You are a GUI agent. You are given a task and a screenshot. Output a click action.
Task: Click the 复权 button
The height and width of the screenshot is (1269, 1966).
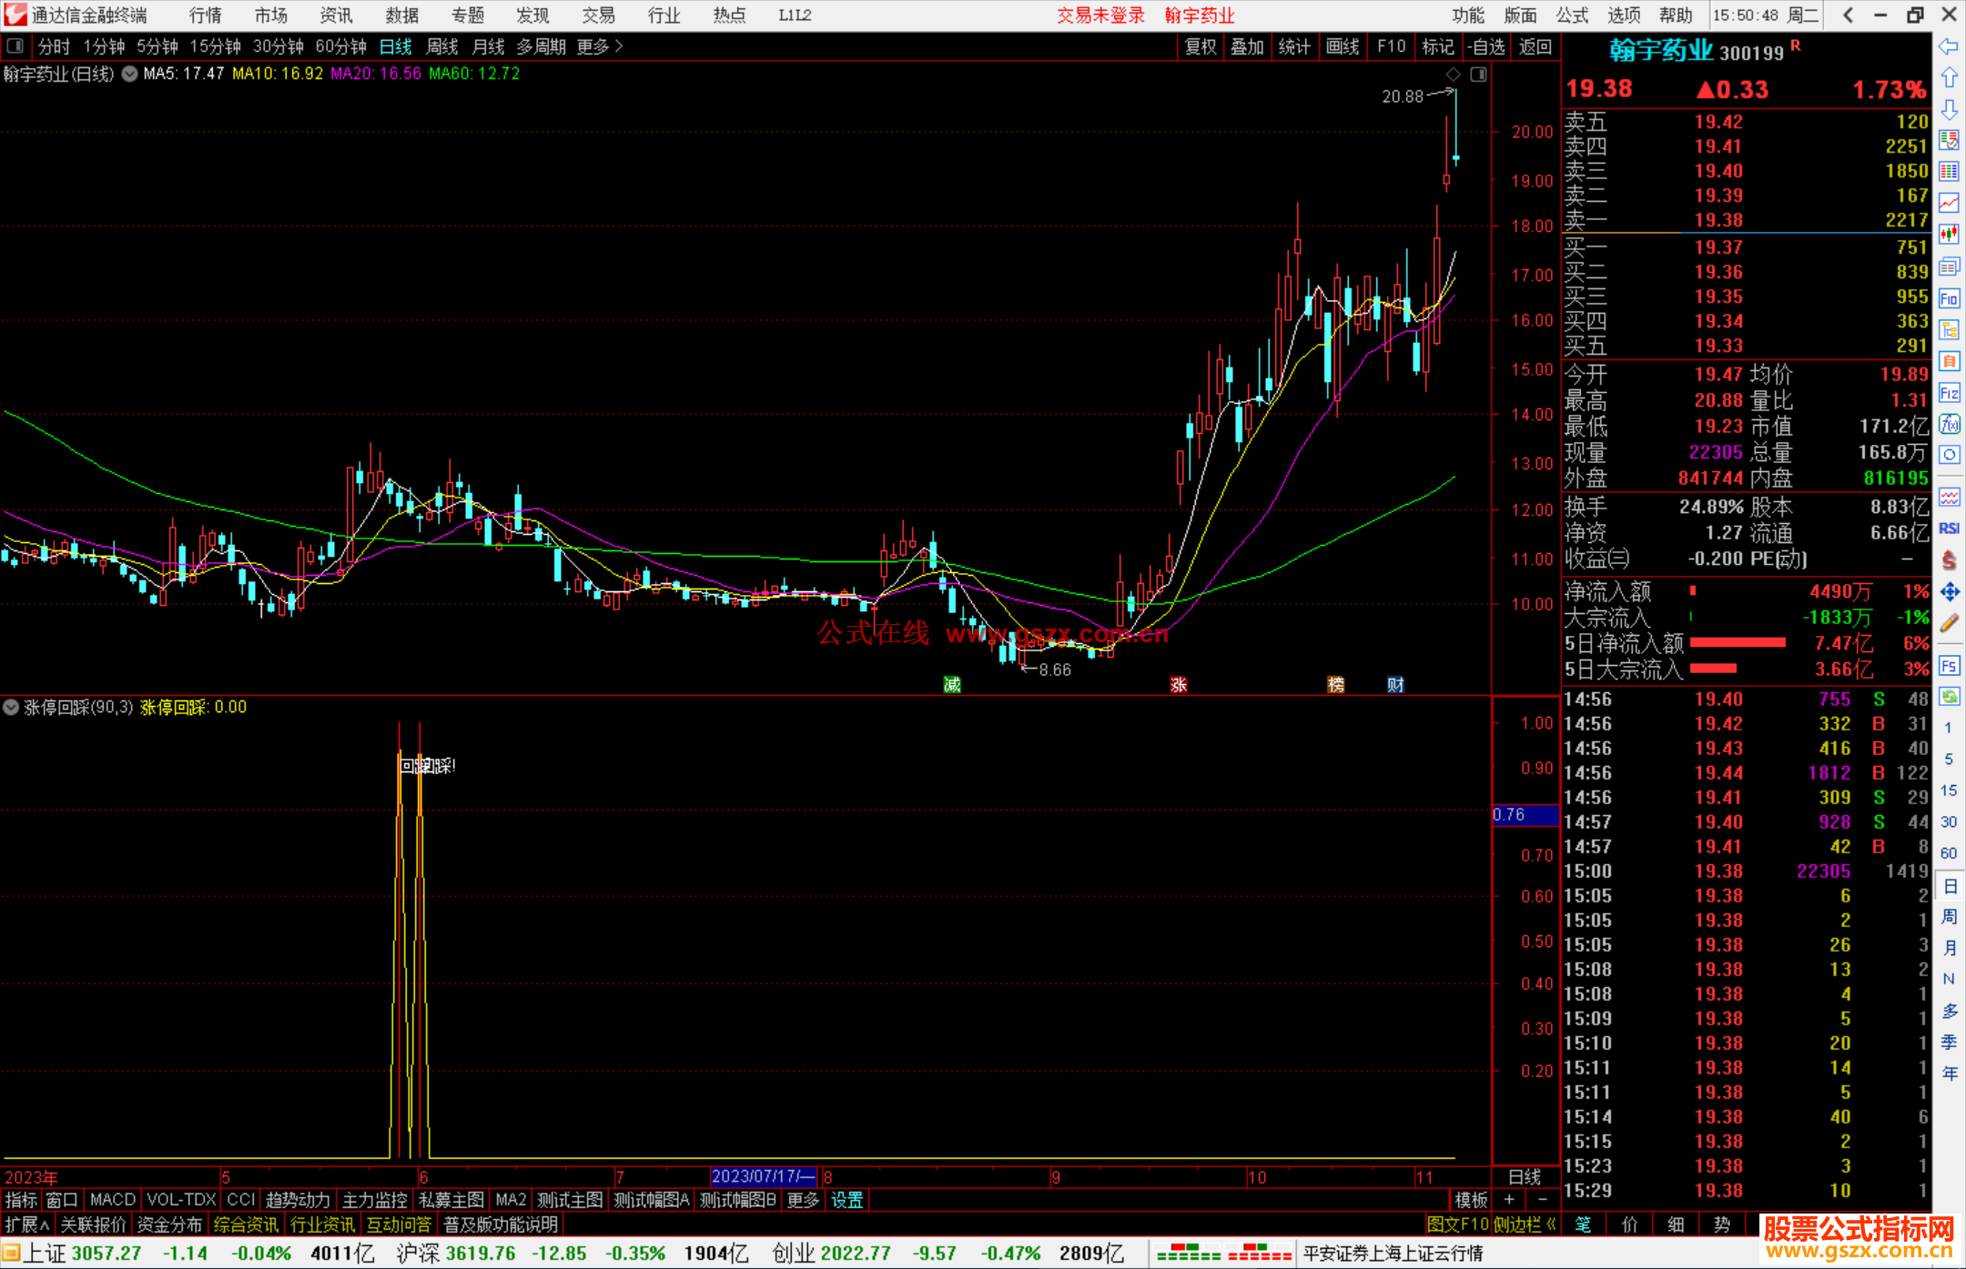pos(1200,46)
